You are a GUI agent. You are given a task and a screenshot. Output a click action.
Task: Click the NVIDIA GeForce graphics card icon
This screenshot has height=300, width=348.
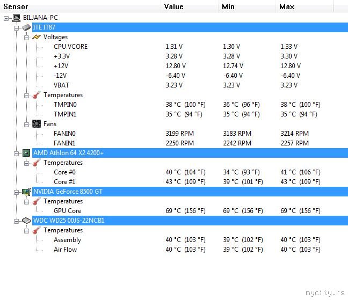click(x=26, y=192)
